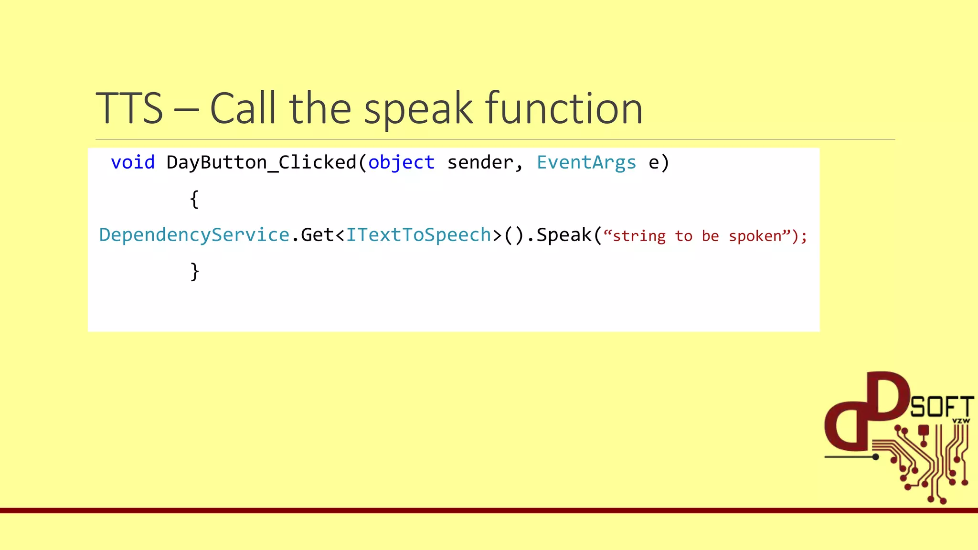Viewport: 978px width, 550px height.
Task: Click the "string to be spoken" string literal
Action: (698, 236)
